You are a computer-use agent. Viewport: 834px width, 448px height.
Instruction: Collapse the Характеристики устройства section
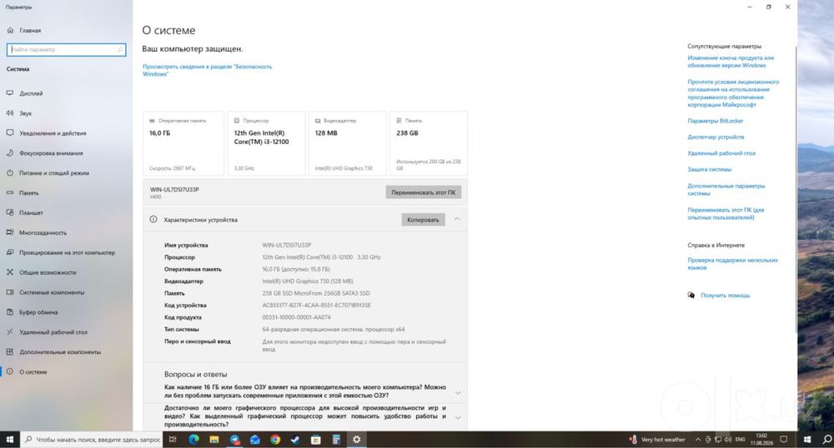[x=457, y=219]
